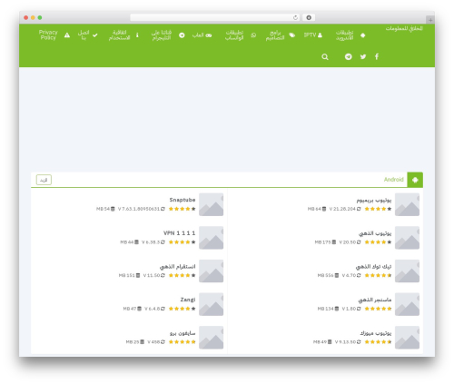The height and width of the screenshot is (384, 454).
Task: Click the tags icon beside برامج التصاميم
Action: coord(292,35)
